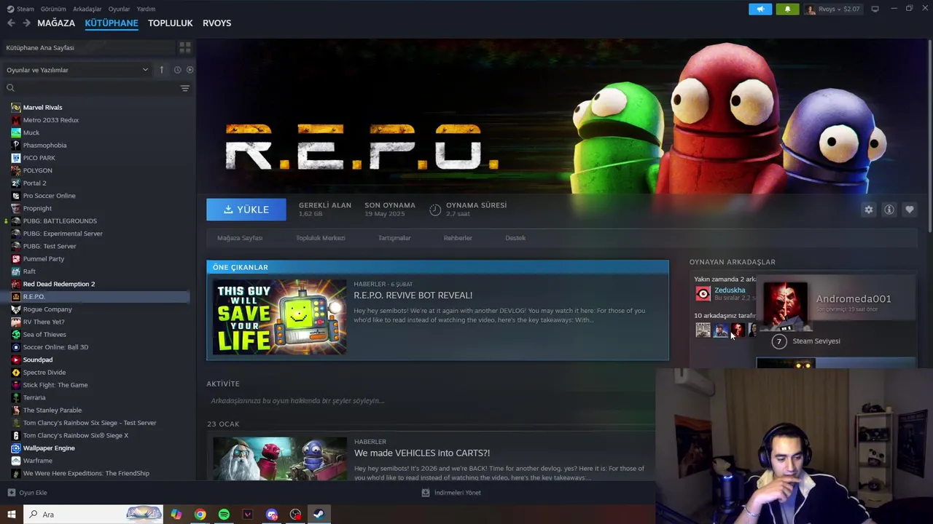933x524 pixels.
Task: Open the Rvoys account wallet dropdown
Action: pos(833,9)
